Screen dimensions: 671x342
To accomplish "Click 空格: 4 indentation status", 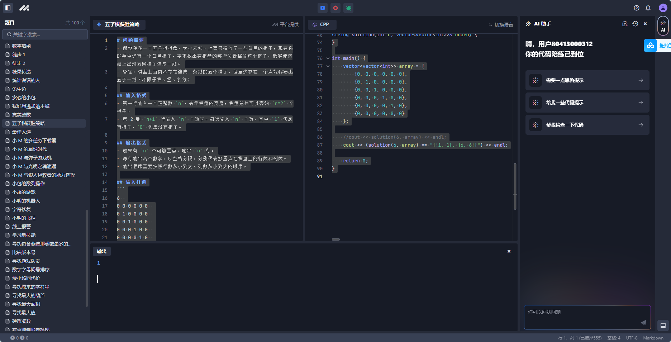I will coord(614,338).
